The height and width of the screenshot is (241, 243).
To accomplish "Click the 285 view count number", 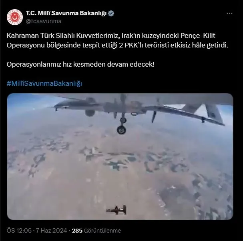I will point(77,231).
